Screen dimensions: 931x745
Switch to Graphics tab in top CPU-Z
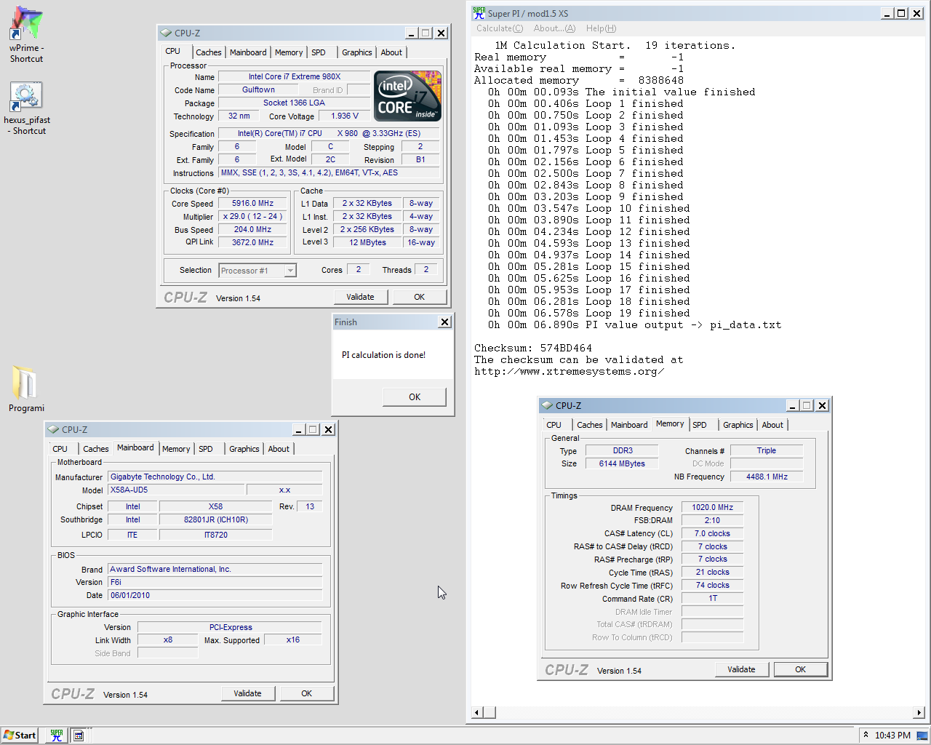[357, 52]
